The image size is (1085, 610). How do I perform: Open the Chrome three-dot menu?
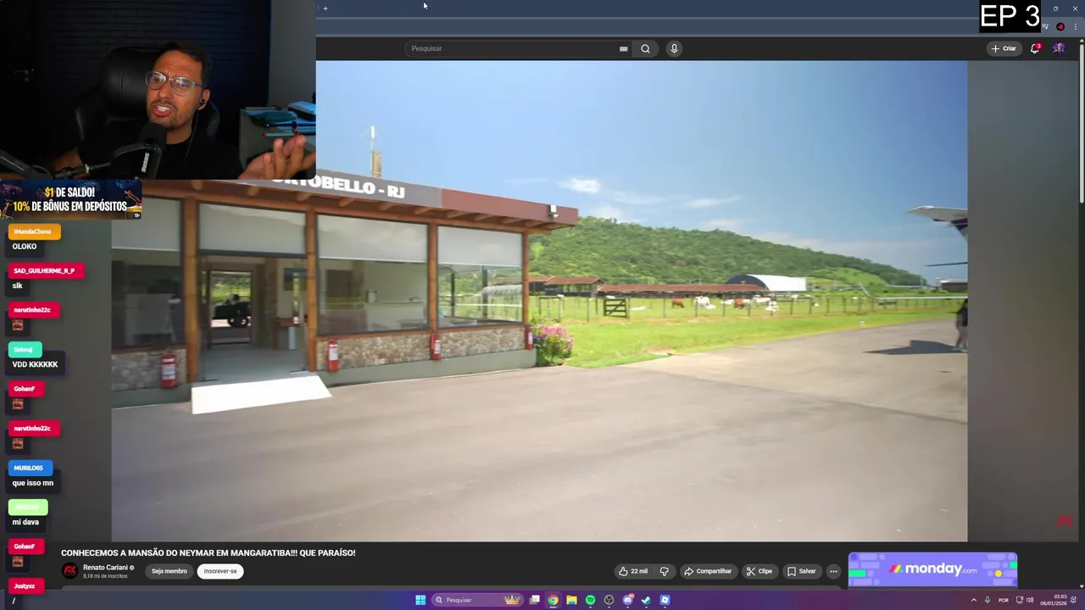[x=1075, y=27]
